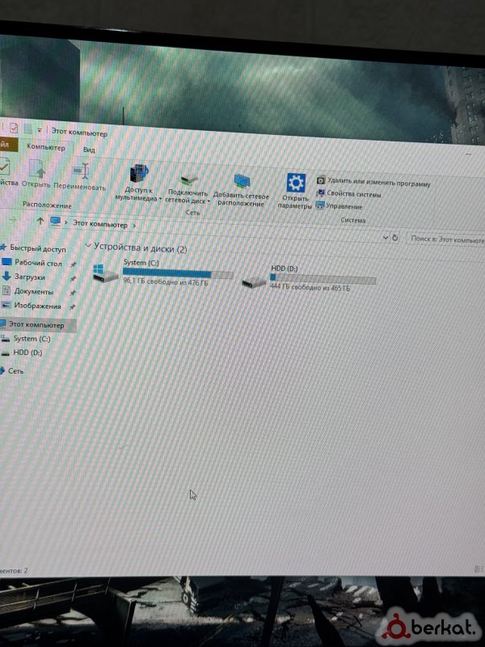The image size is (485, 647).
Task: Open Quick Access Toolbar customize dropdown
Action: tap(40, 130)
